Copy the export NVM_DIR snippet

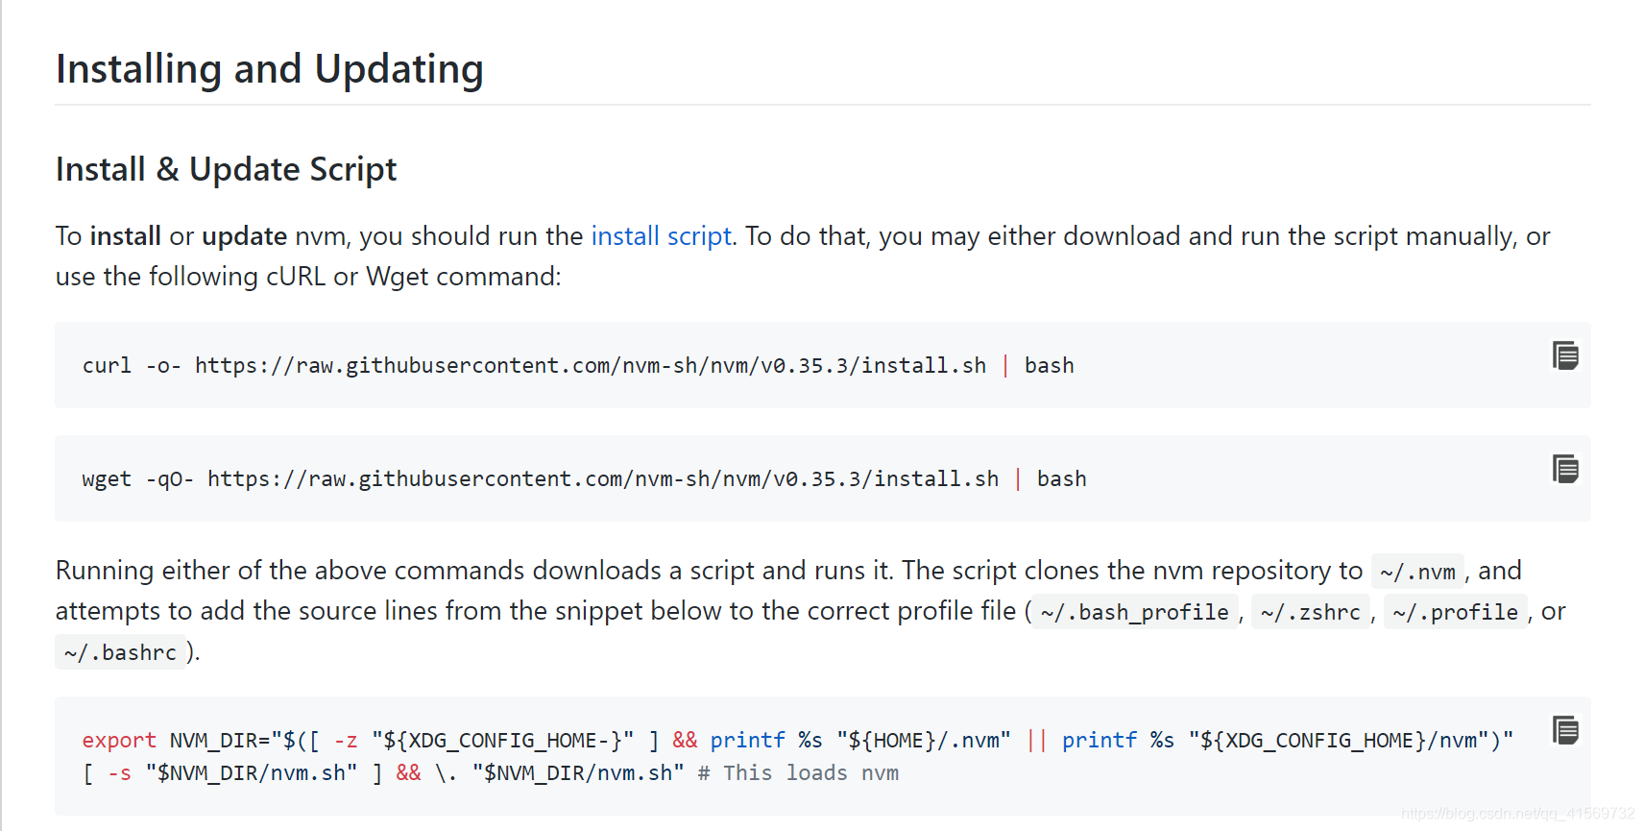1565,730
